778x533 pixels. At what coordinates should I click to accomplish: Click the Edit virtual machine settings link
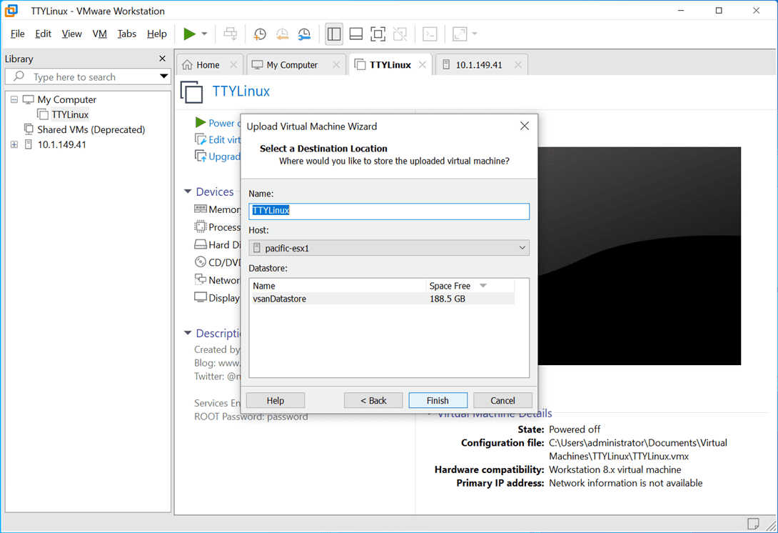click(x=217, y=140)
